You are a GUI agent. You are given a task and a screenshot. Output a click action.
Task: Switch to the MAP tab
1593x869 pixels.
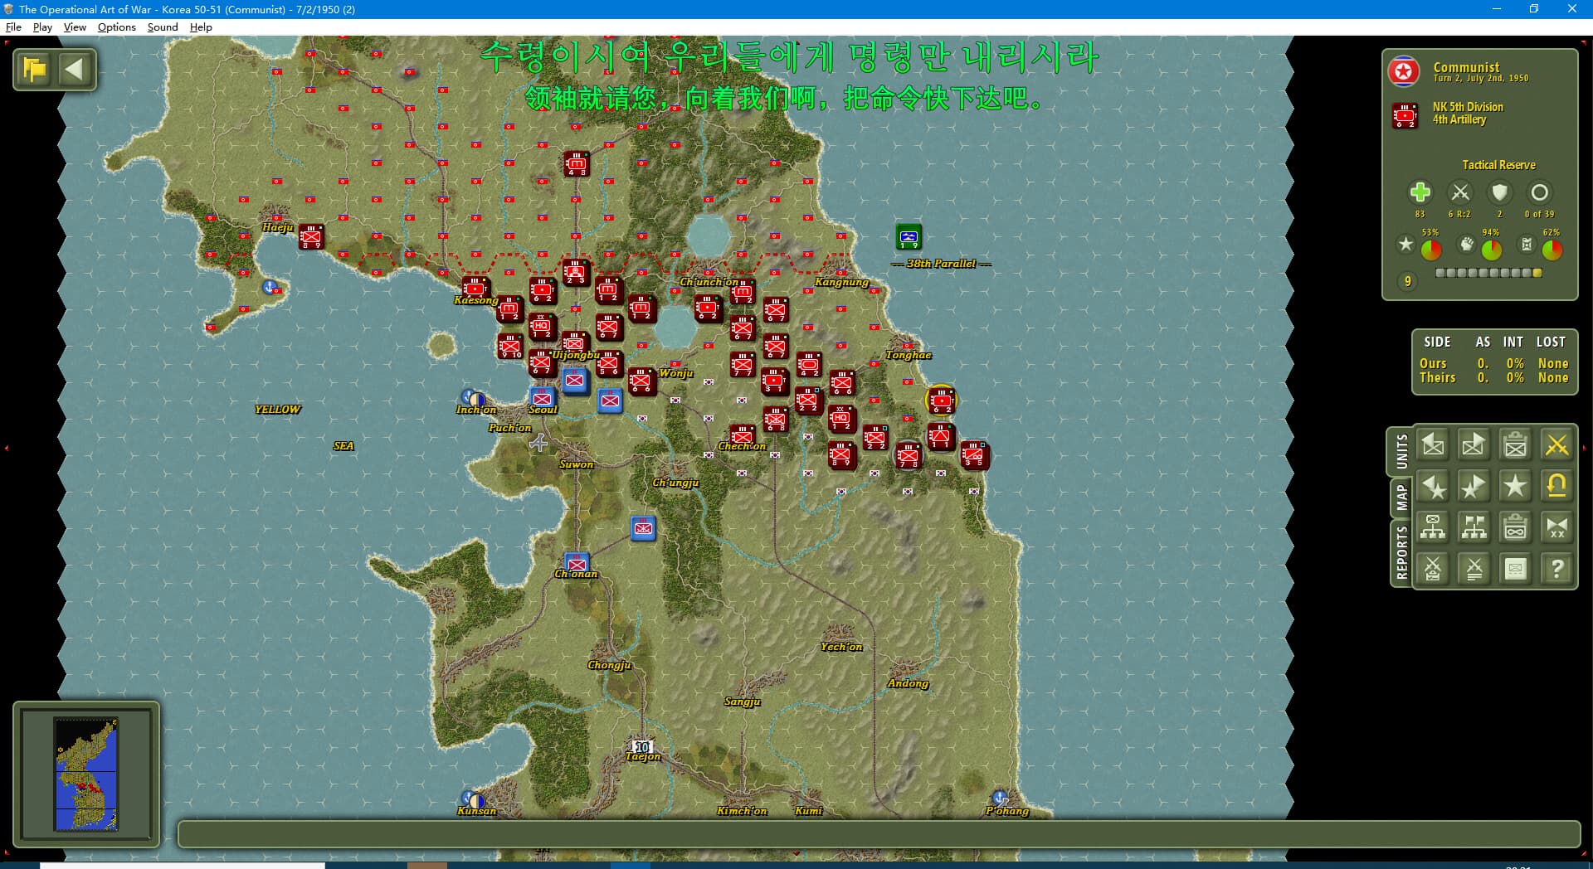[1401, 498]
